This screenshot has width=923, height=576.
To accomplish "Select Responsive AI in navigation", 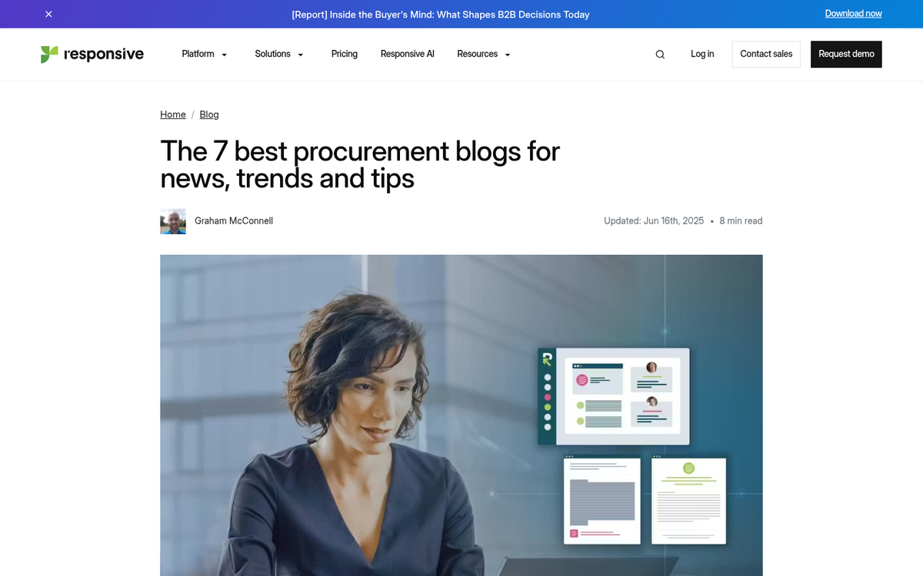I will (408, 54).
